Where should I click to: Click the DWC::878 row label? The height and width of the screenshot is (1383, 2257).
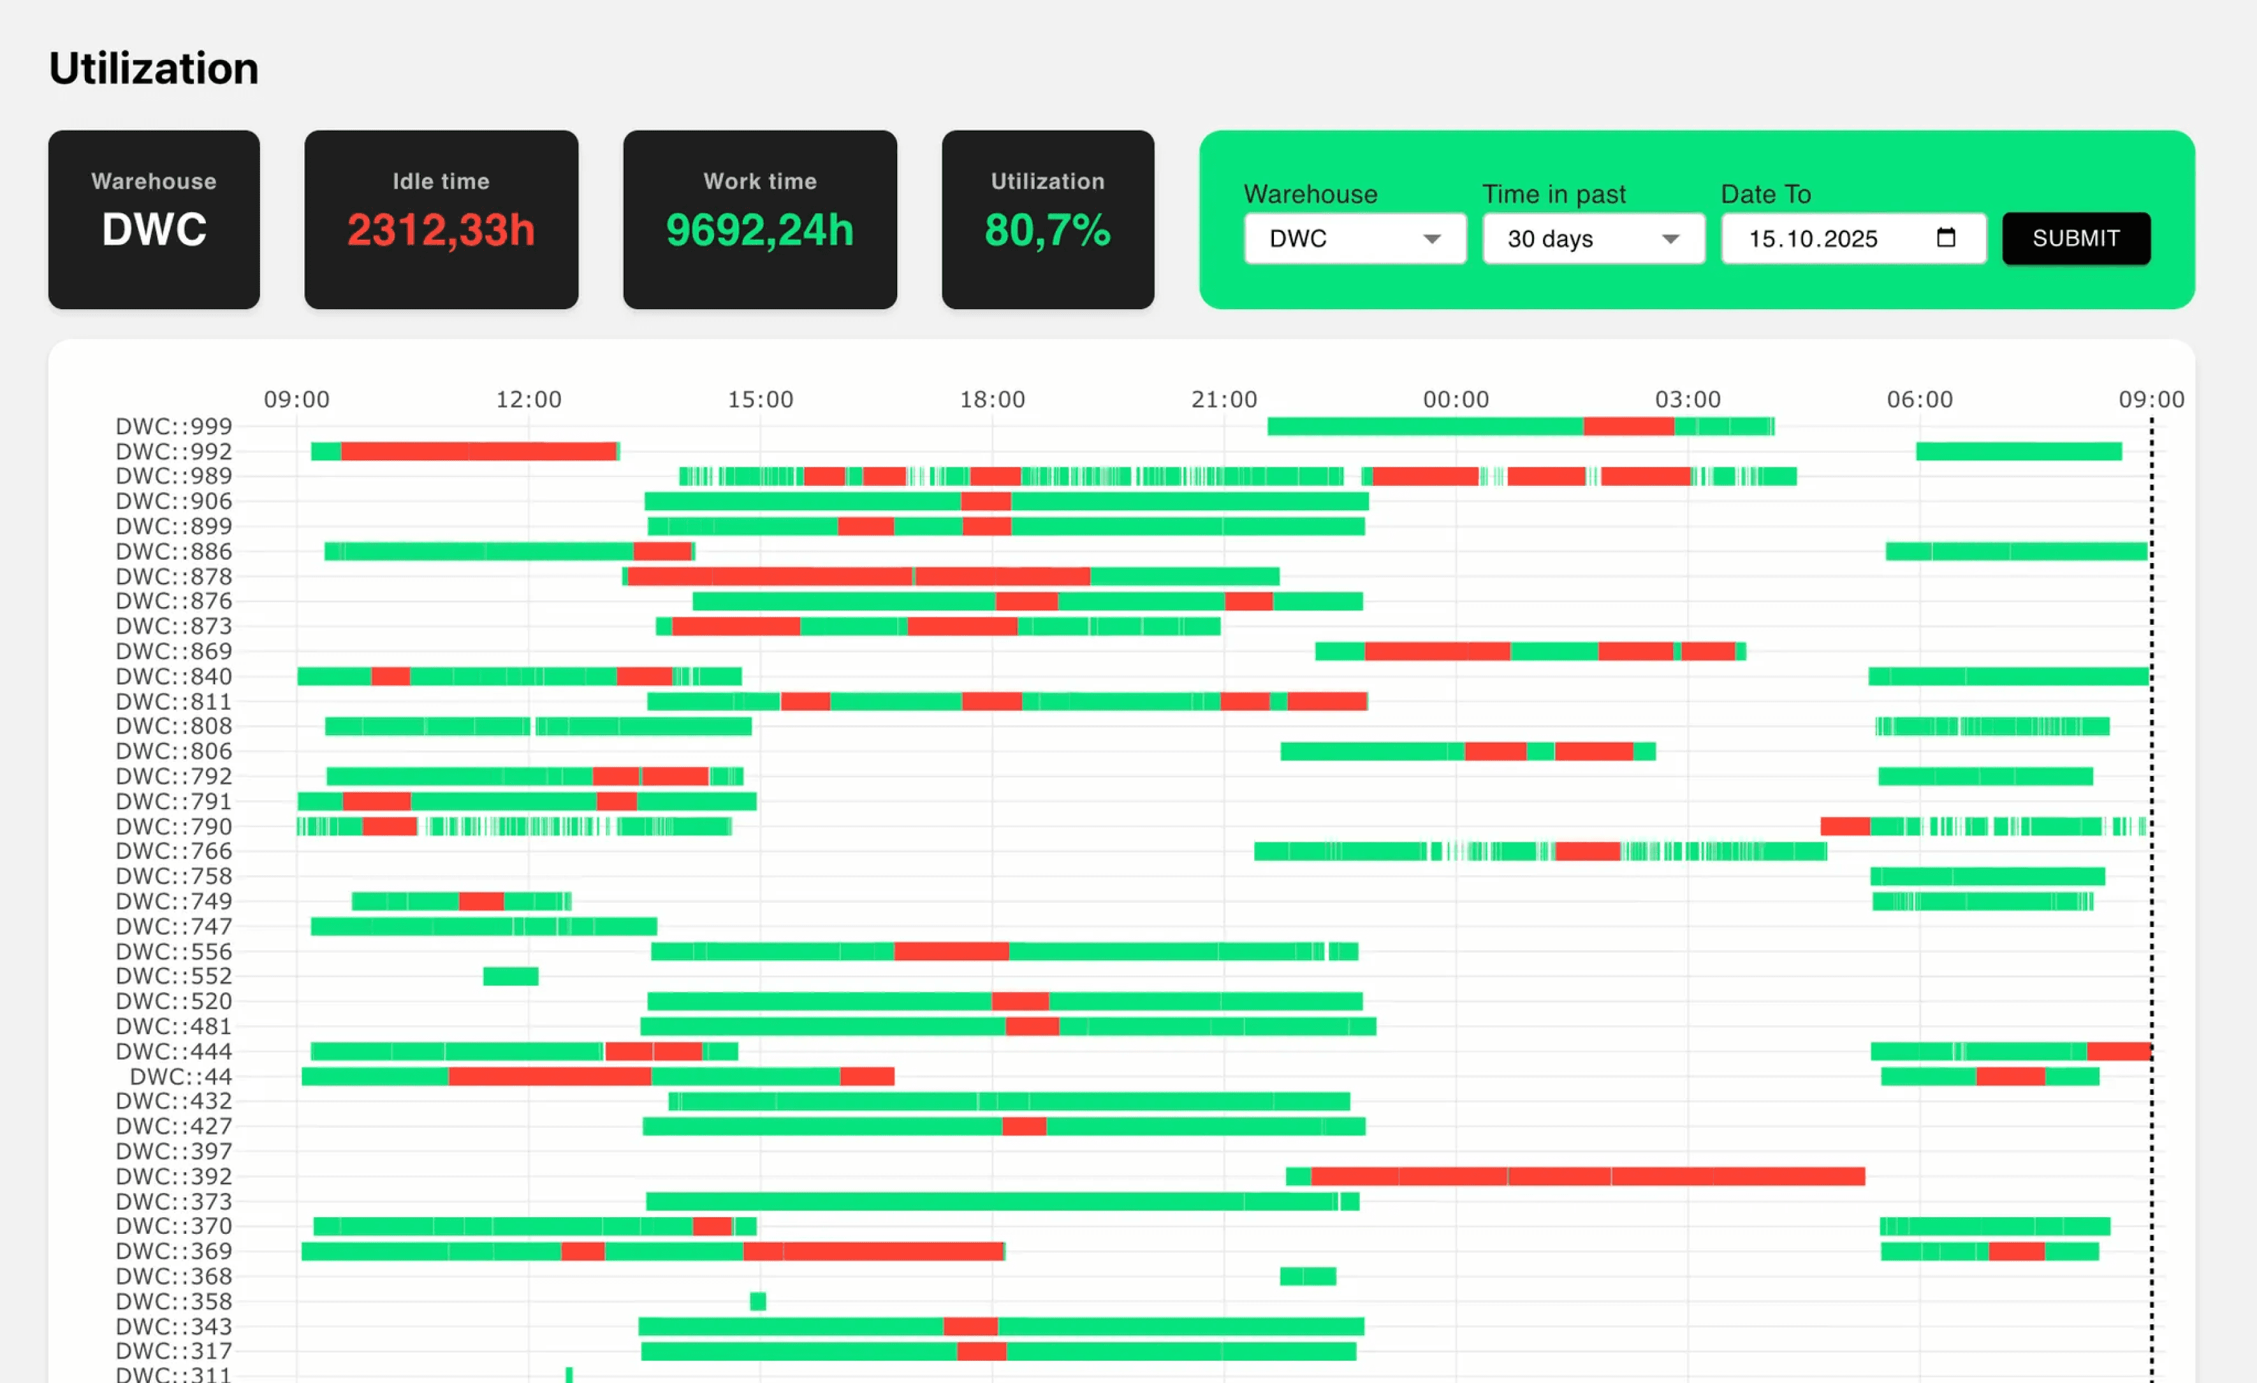pyautogui.click(x=173, y=576)
